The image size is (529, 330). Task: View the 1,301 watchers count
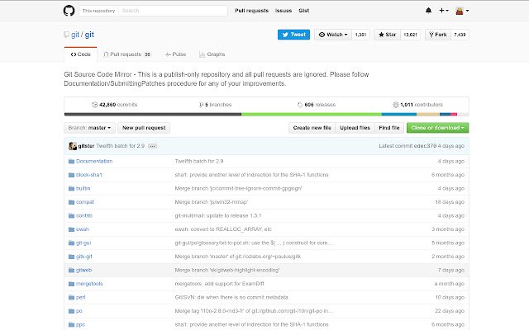point(360,35)
